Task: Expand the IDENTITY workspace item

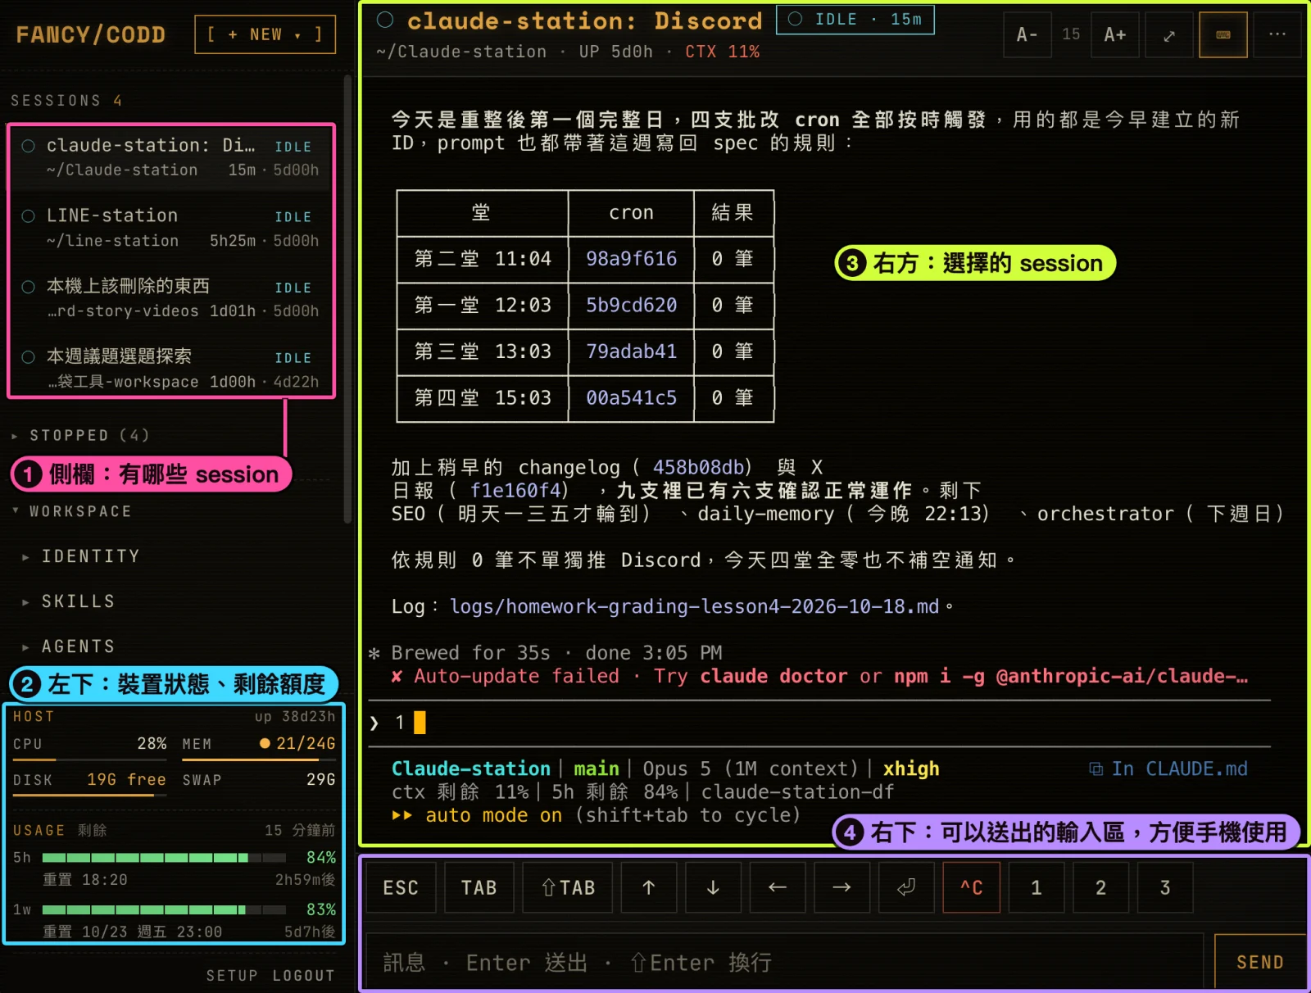Action: 82,556
